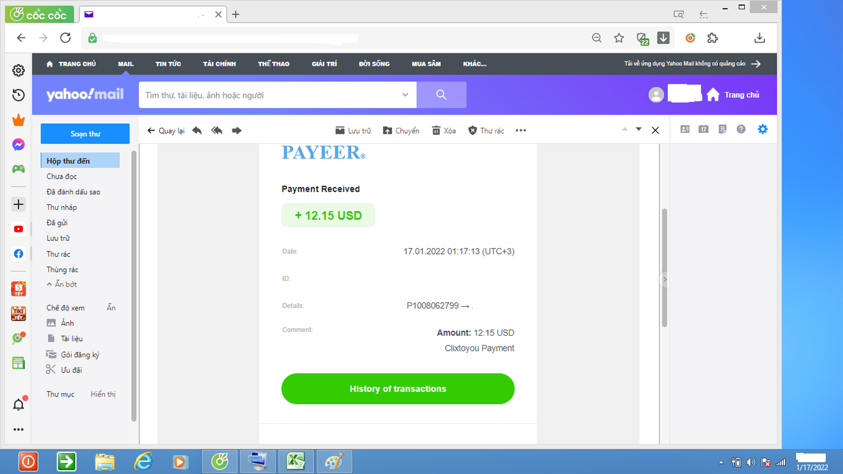
Task: Open Hộp thư đến inbox folder
Action: pyautogui.click(x=80, y=161)
